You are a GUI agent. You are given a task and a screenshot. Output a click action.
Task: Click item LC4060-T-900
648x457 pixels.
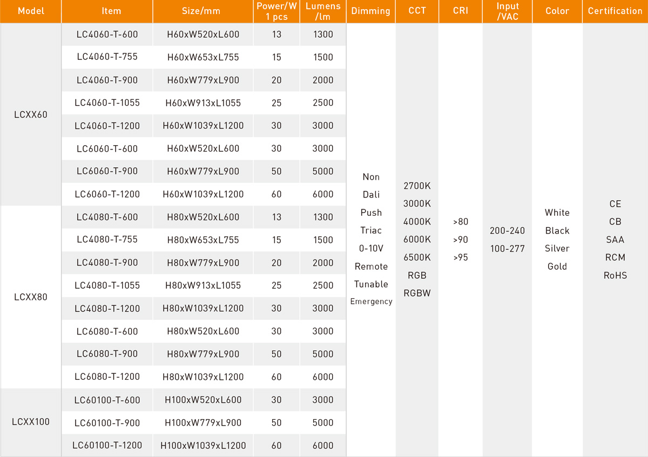click(107, 80)
